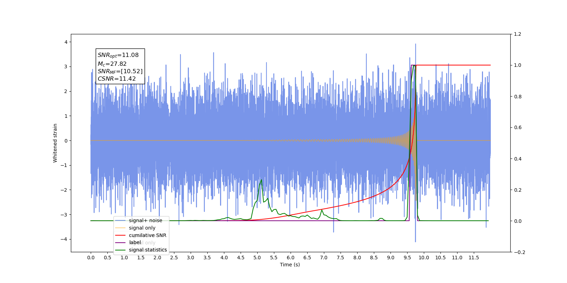Screen dimensions: 567x283
Task: Click the 5.0 tick label on time axis
Action: coord(257,258)
